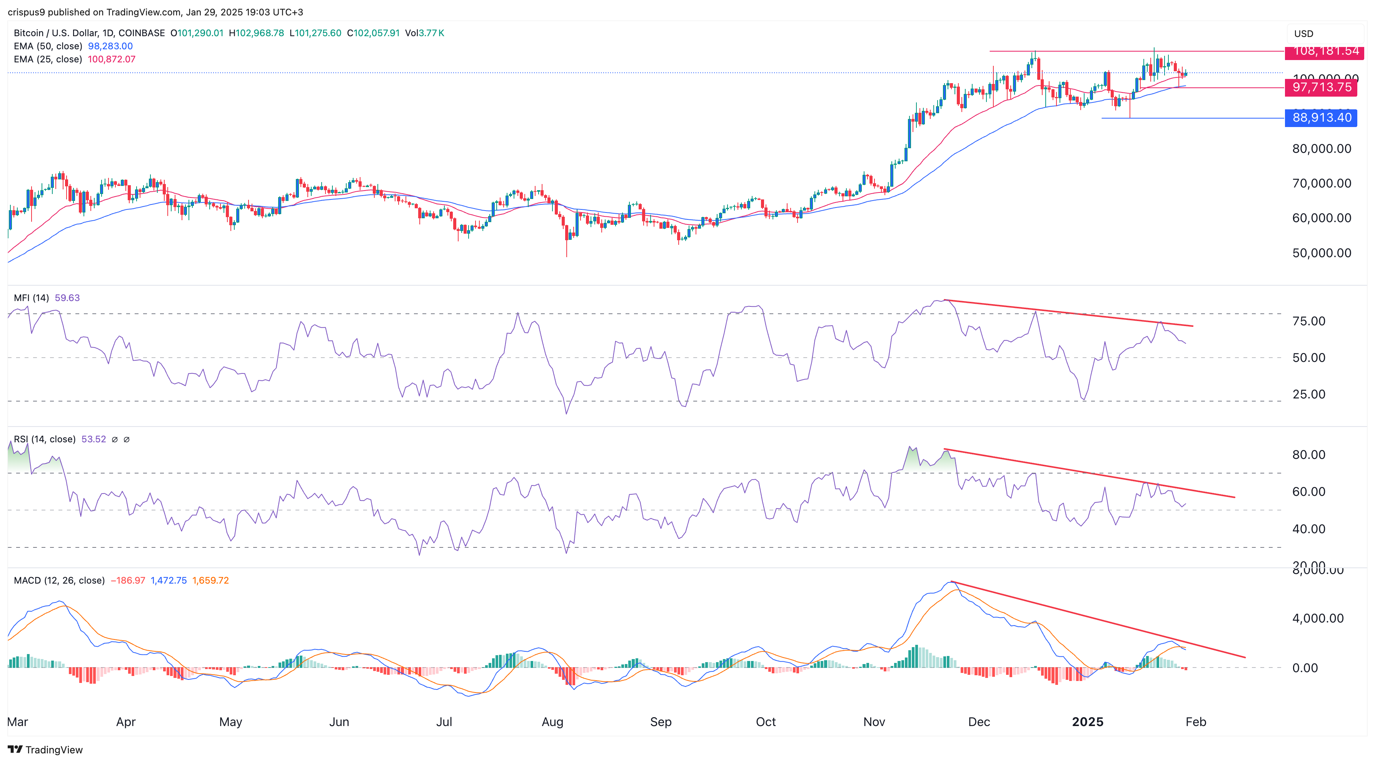Click the EMA (25, close) indicator legend

(48, 59)
